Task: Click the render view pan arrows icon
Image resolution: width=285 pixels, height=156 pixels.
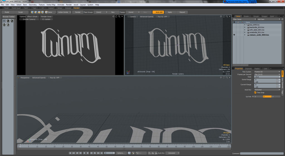Action: pyautogui.click(x=113, y=16)
